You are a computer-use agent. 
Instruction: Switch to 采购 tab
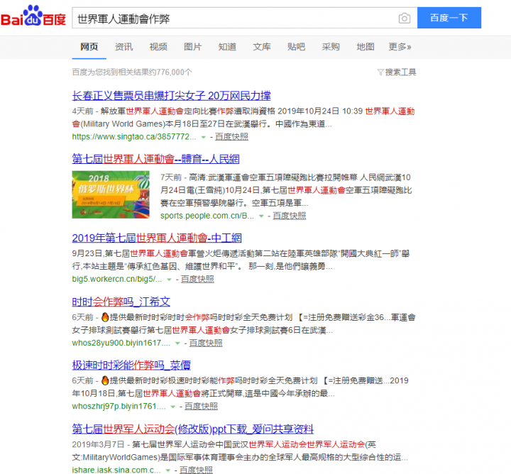[x=331, y=47]
